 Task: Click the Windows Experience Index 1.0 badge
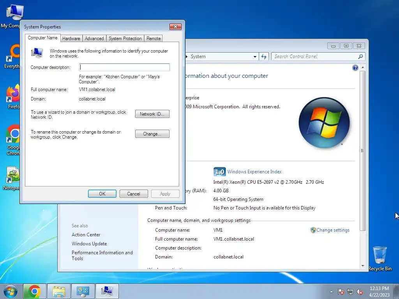(219, 172)
